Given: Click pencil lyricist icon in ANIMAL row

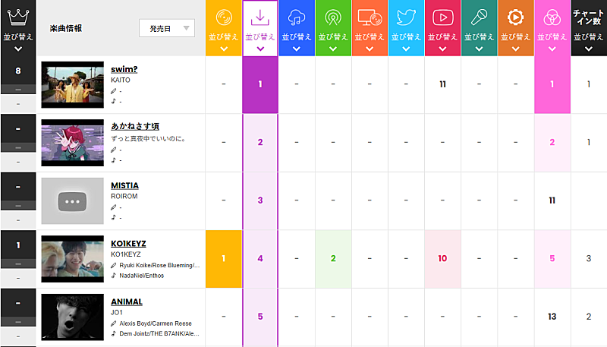Looking at the screenshot, I should 113,323.
